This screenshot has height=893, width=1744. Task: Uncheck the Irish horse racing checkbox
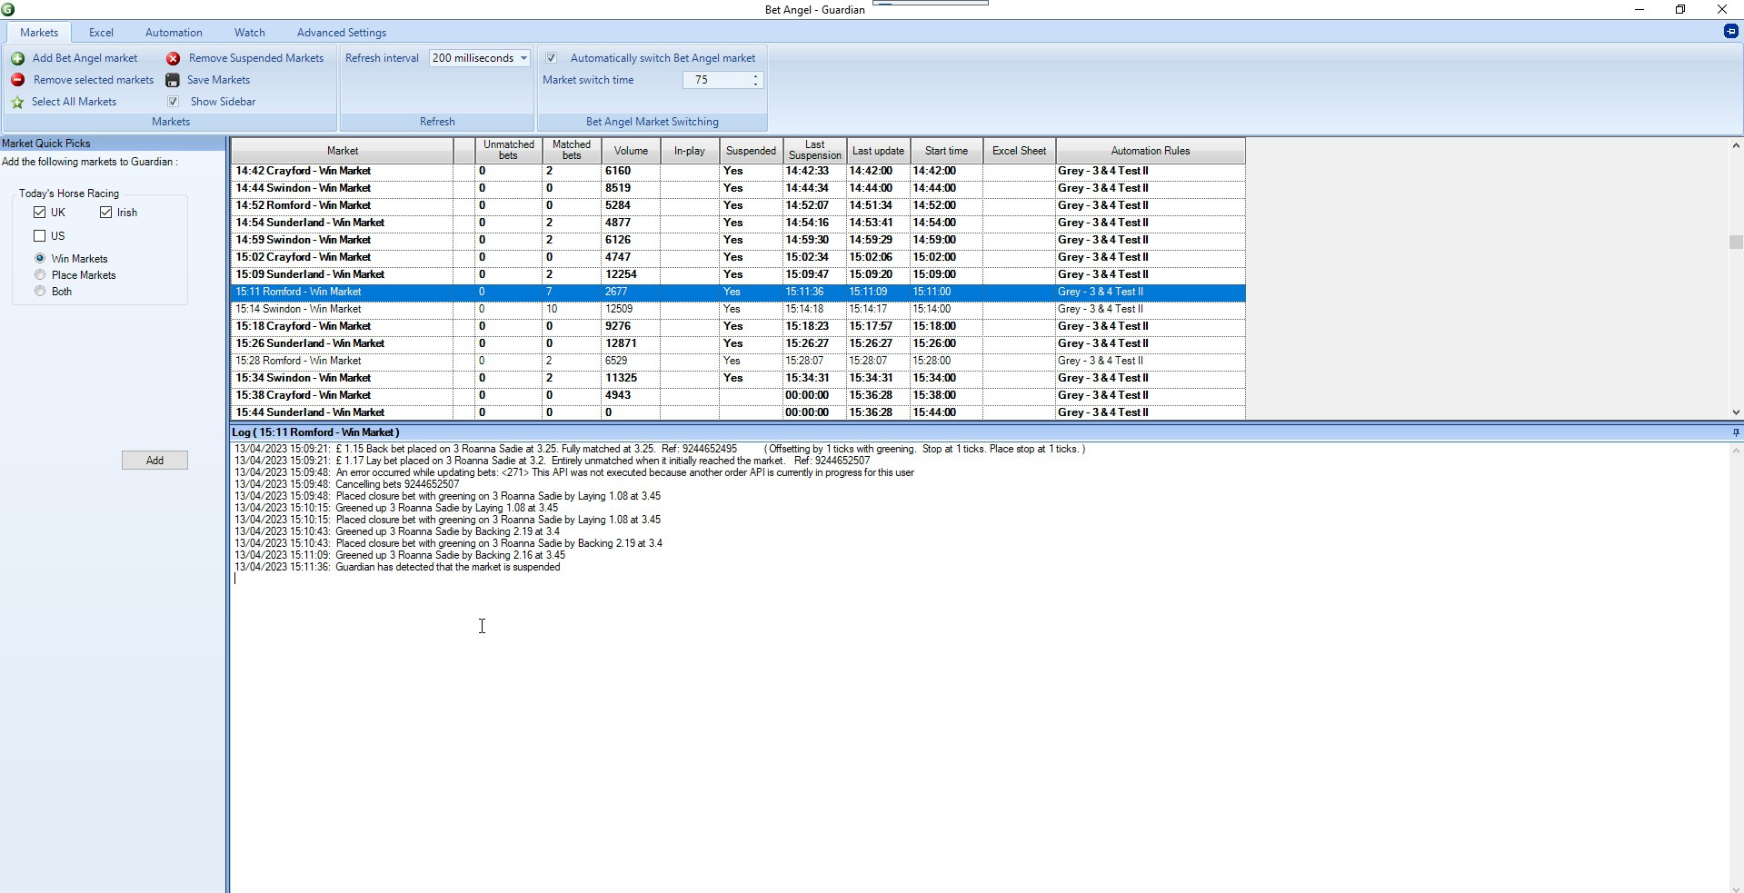[105, 213]
